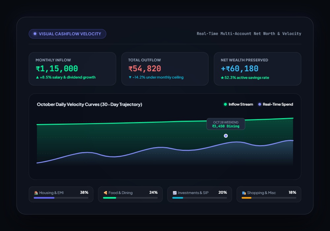Click the Visual Cashflow Velocity badge
Viewport: 330px width, 231px height.
(67, 34)
